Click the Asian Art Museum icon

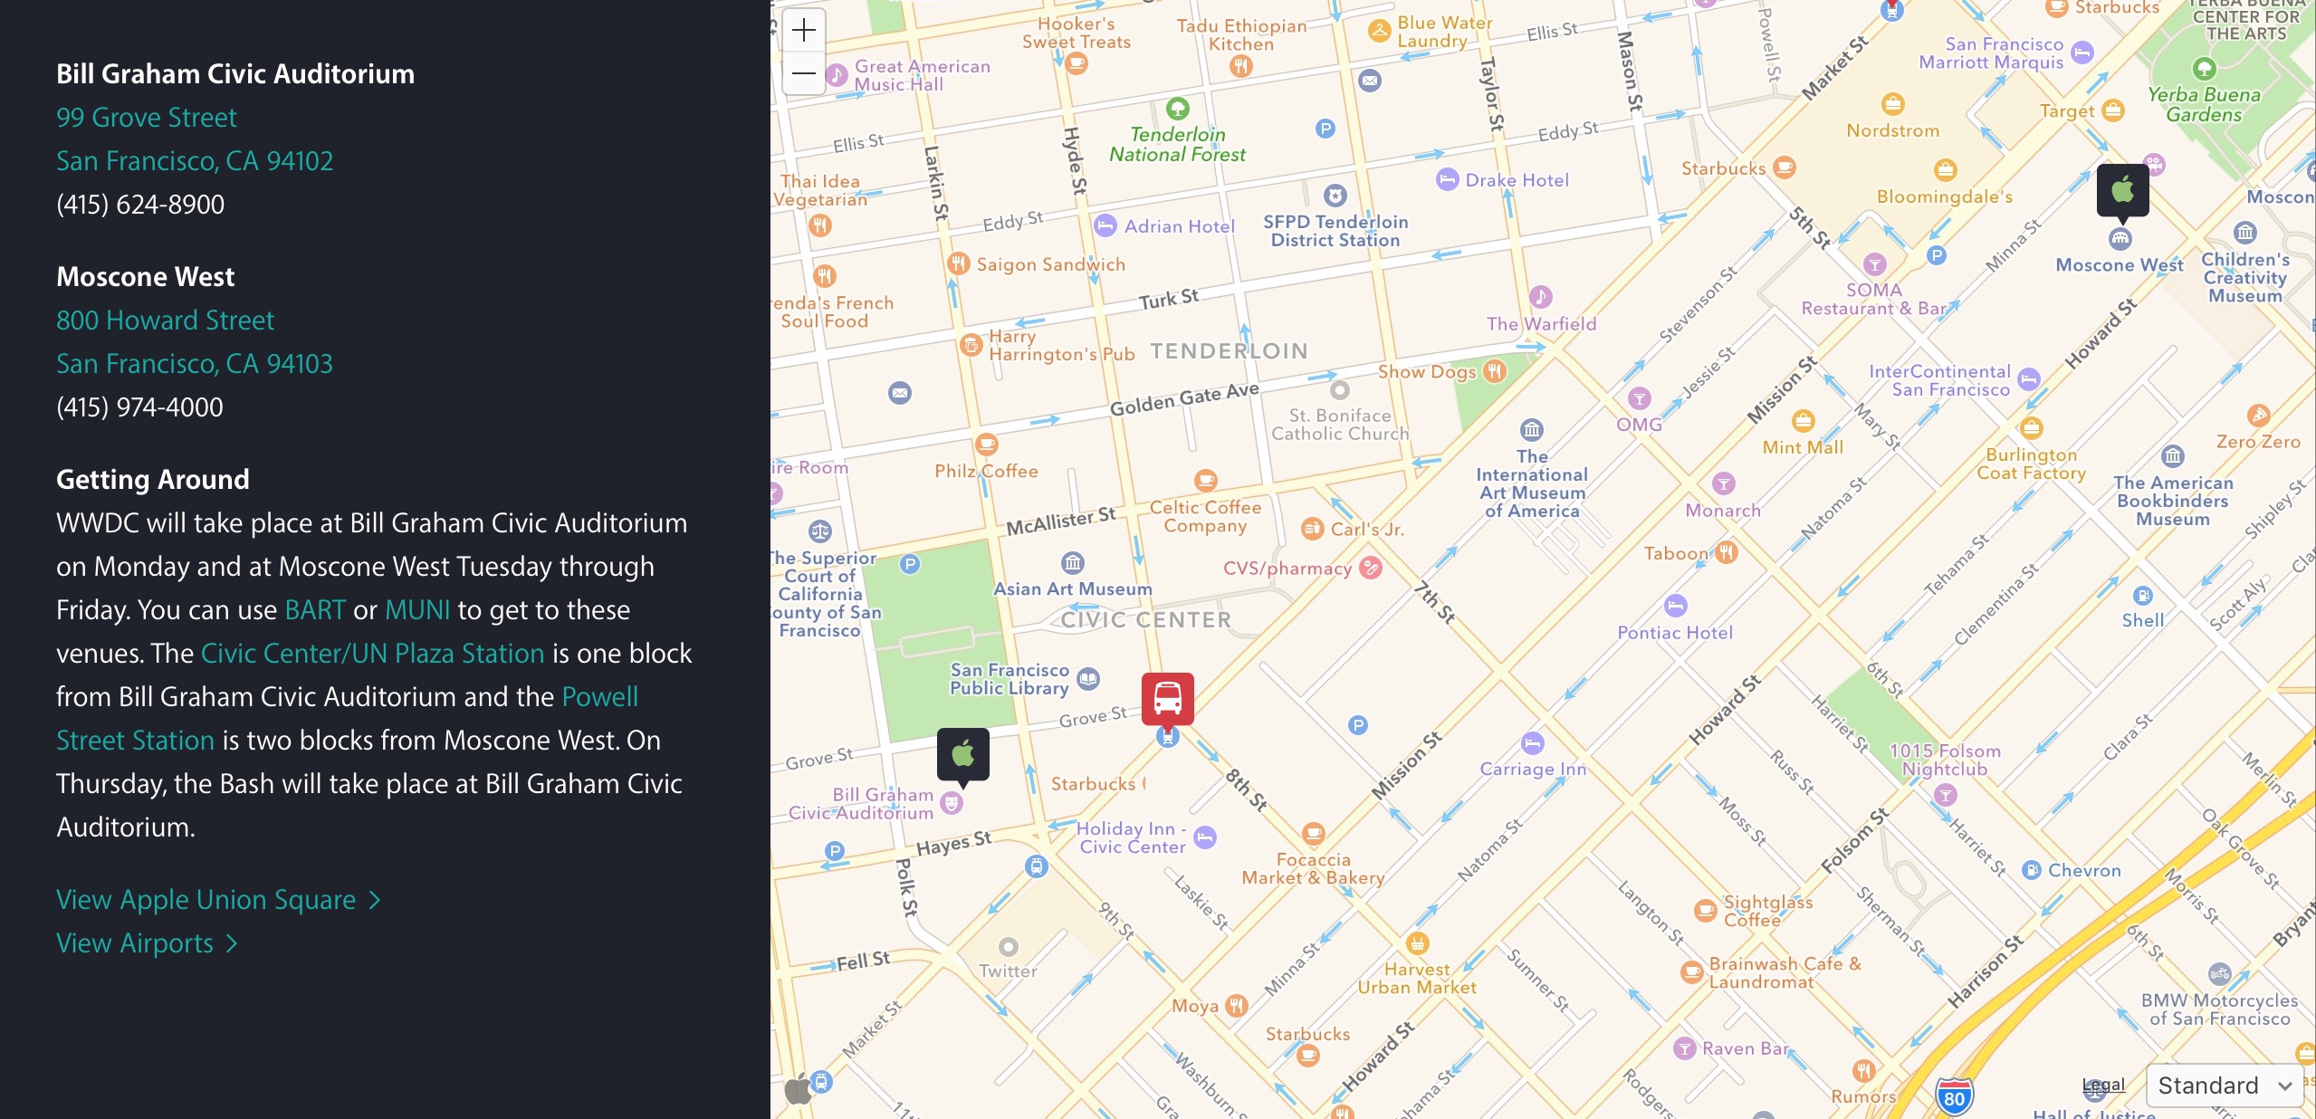pos(1073,563)
